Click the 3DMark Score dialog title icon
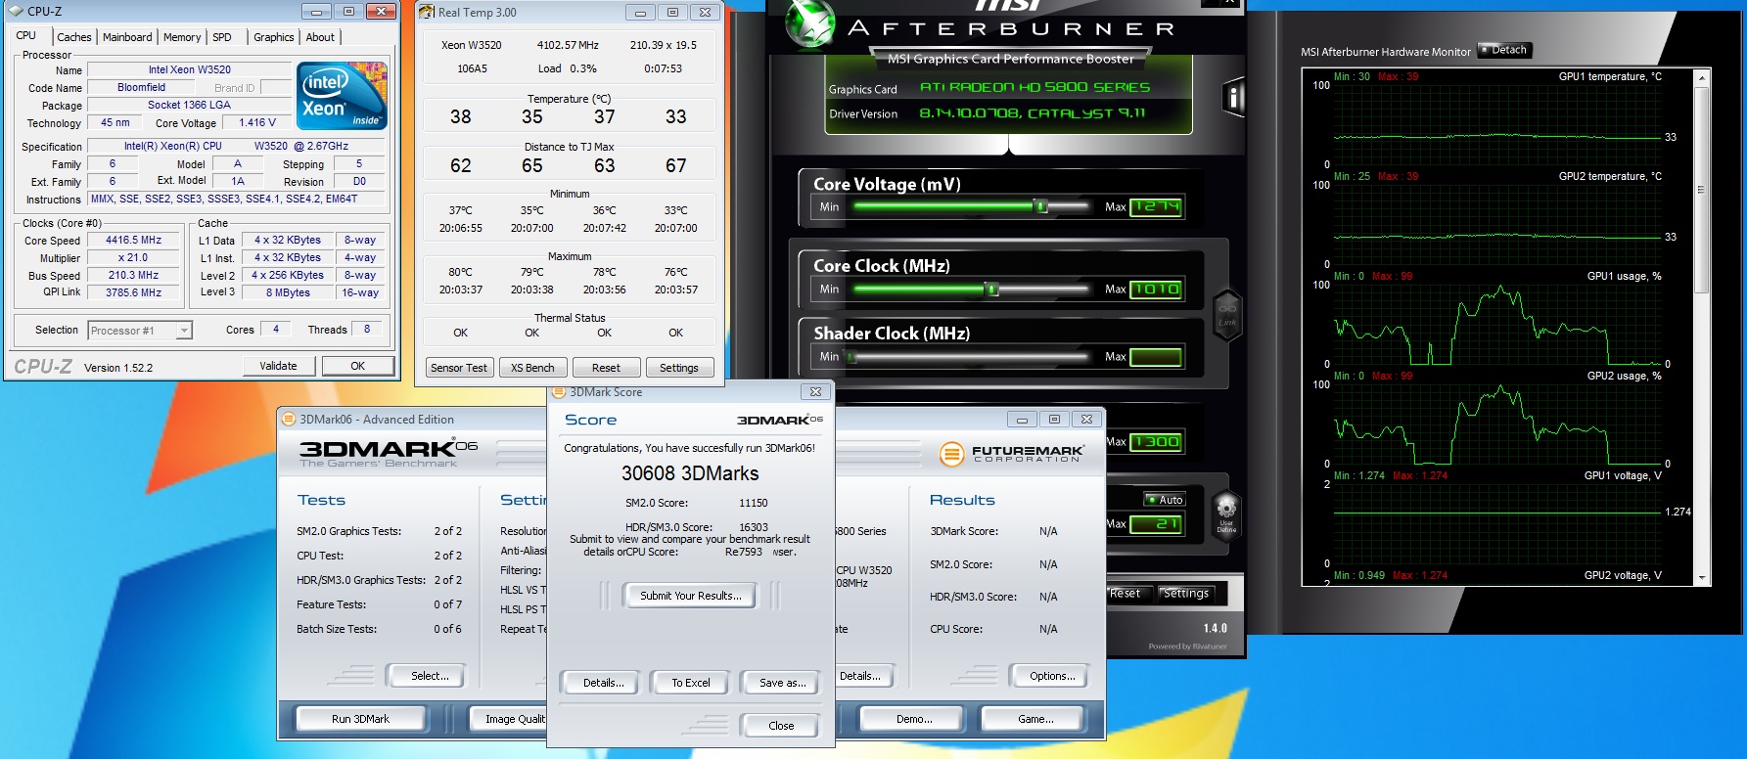This screenshot has width=1747, height=759. pos(560,392)
